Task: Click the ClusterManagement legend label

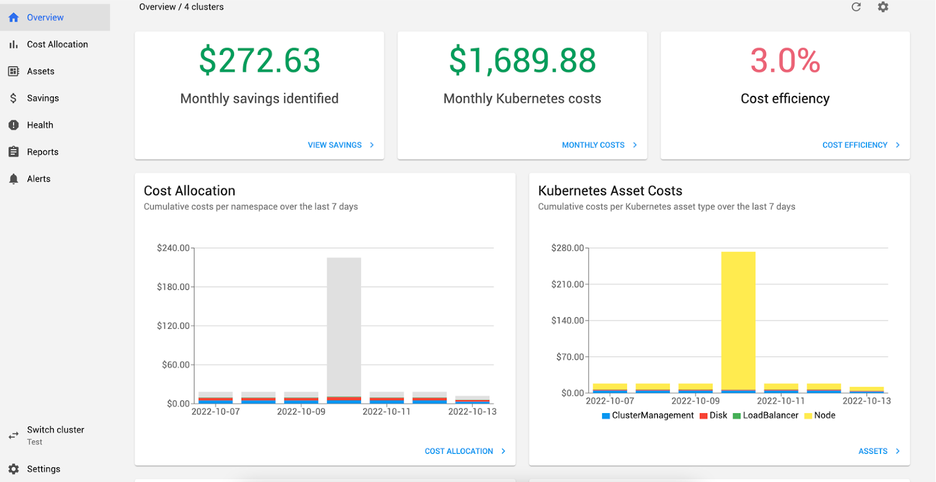Action: [653, 415]
